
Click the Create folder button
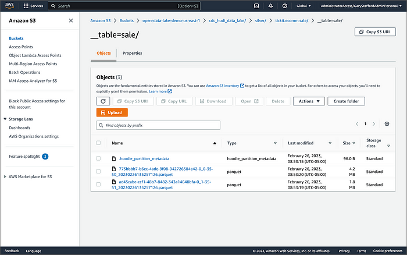346,101
